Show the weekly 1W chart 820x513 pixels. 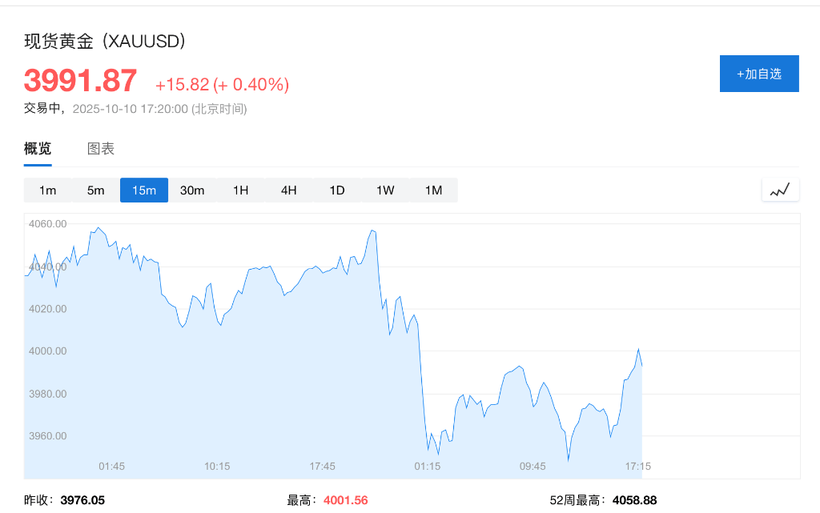385,190
